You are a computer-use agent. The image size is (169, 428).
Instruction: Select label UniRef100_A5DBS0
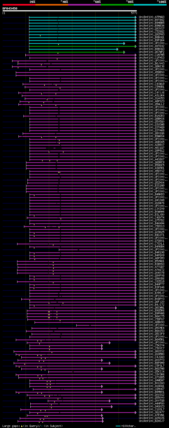152,72
